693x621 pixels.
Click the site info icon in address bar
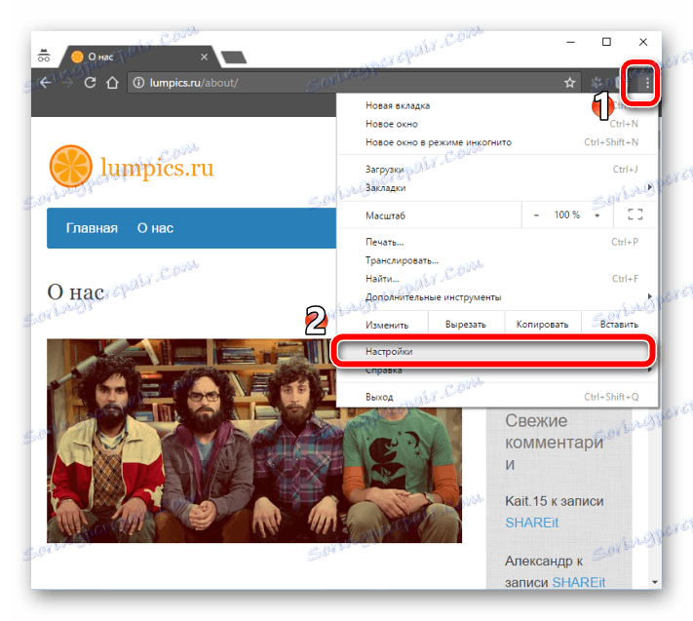tap(138, 83)
